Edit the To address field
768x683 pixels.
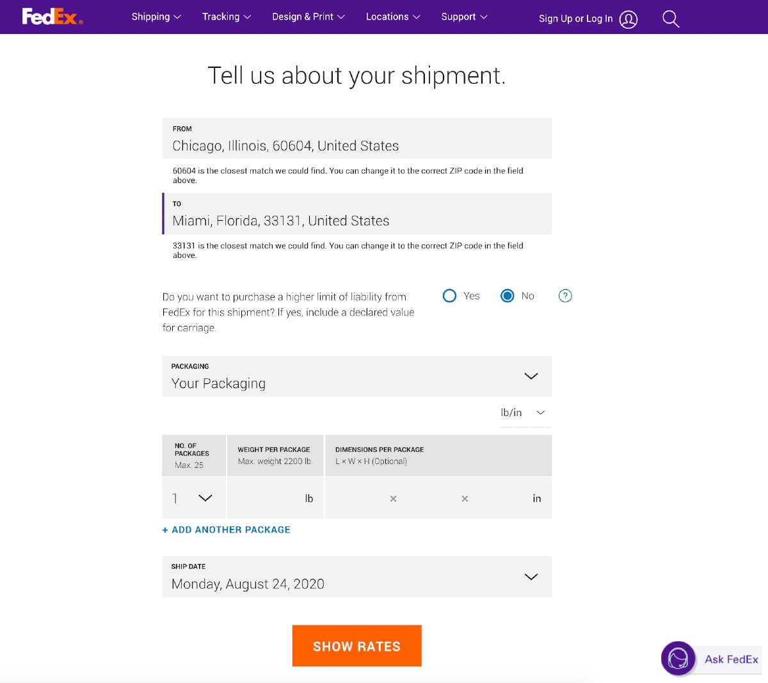coord(356,213)
